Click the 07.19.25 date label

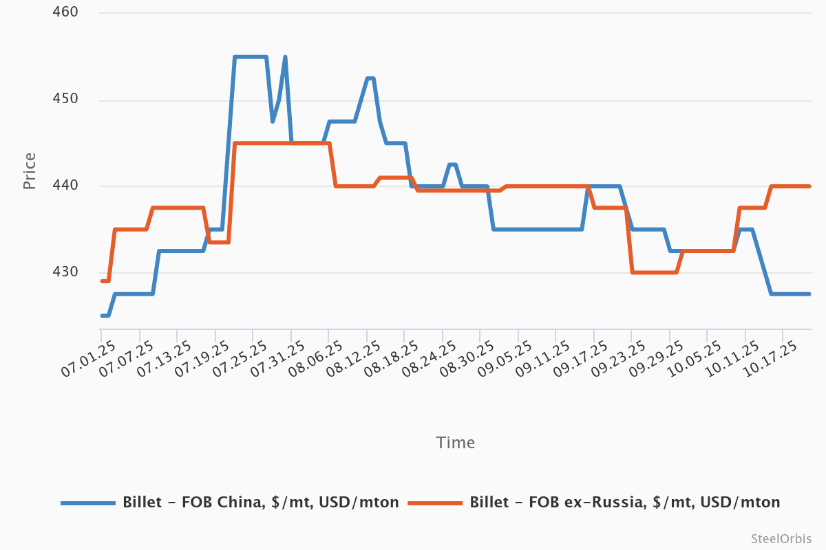pyautogui.click(x=202, y=360)
